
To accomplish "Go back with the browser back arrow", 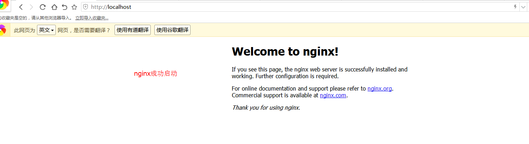I will [x=21, y=7].
